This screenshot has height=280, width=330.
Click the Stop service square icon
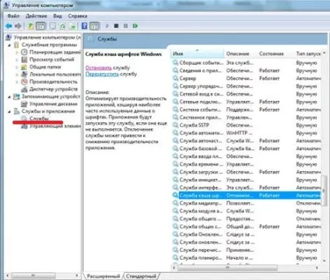116,26
